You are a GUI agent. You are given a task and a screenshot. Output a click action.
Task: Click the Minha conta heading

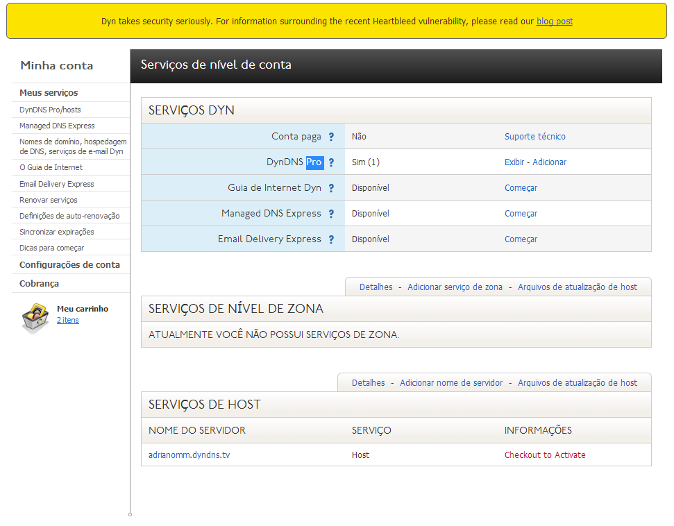pyautogui.click(x=57, y=66)
